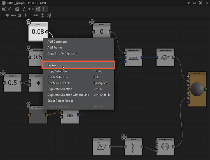Select the Normal node showing 0 0 0
The width and height of the screenshot is (210, 160).
[133, 147]
